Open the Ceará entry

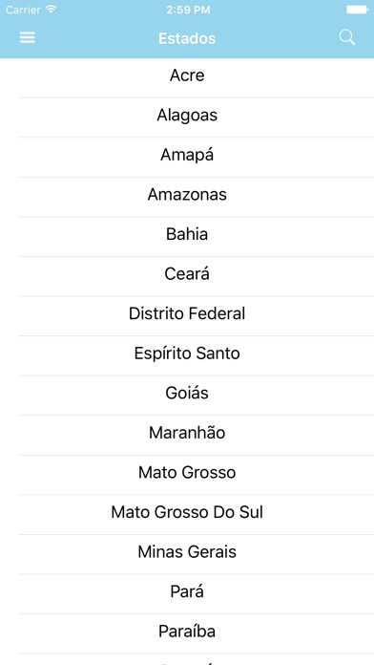click(187, 276)
